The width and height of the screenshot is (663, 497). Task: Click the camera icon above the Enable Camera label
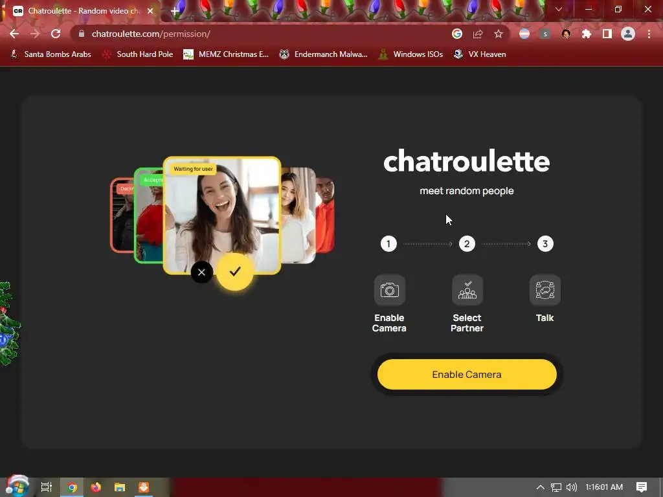coord(389,290)
